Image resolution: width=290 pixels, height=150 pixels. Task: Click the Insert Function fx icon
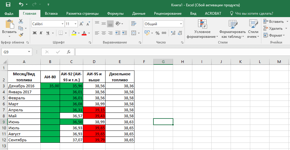(69, 52)
